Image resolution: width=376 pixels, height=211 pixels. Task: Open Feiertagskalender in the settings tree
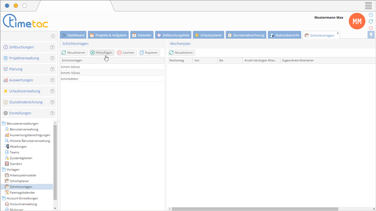tap(22, 193)
